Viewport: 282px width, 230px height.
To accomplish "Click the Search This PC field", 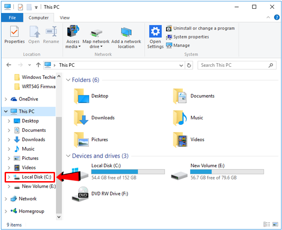I will click(237, 65).
